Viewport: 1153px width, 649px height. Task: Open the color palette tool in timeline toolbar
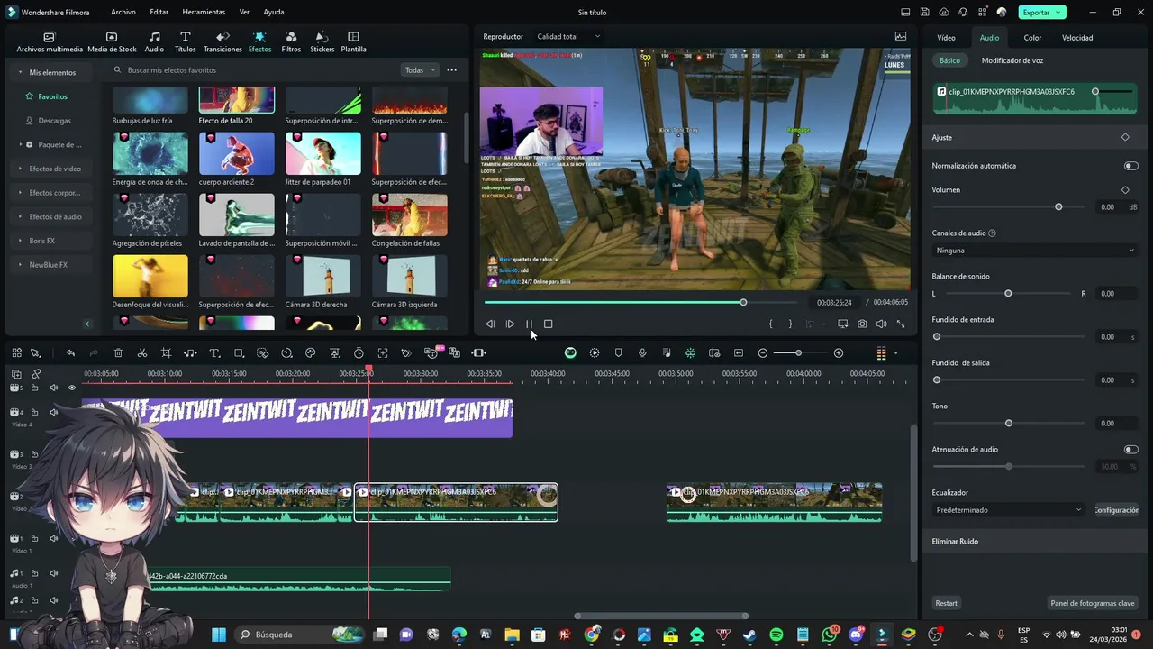[x=311, y=353]
